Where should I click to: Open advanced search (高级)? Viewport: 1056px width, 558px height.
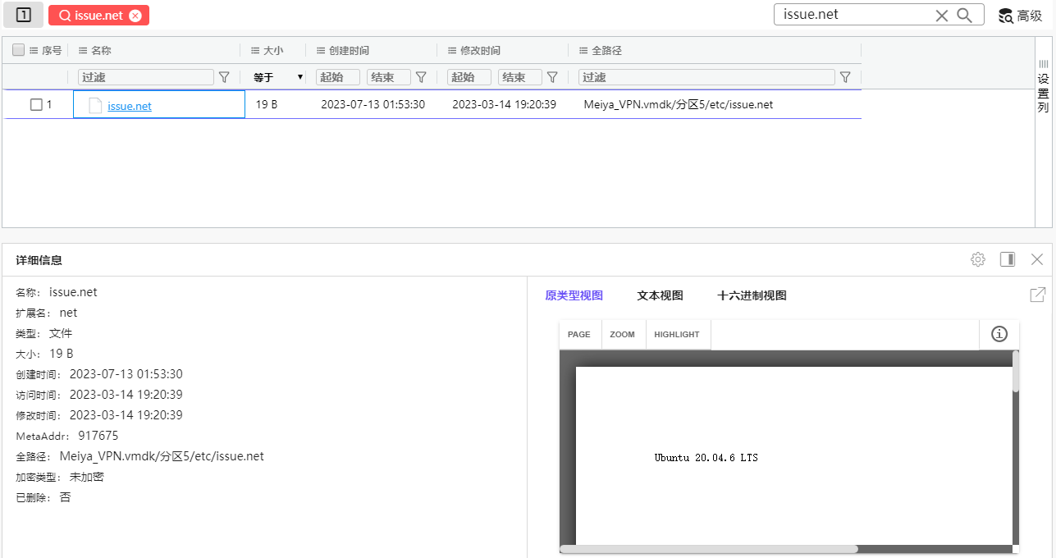[1020, 16]
